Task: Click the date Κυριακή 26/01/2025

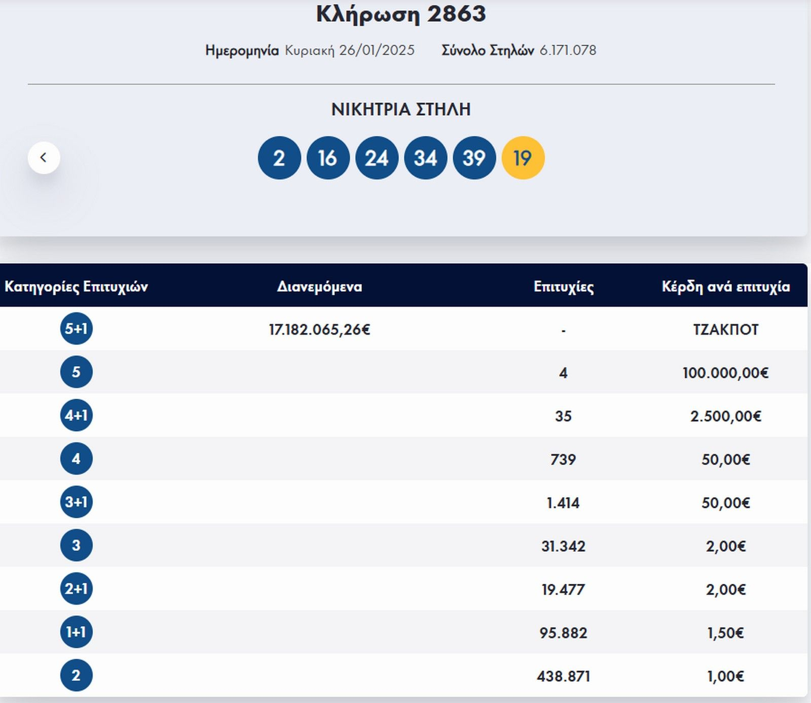Action: (x=350, y=50)
